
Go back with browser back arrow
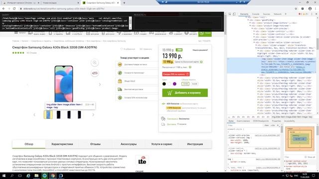(3, 9)
